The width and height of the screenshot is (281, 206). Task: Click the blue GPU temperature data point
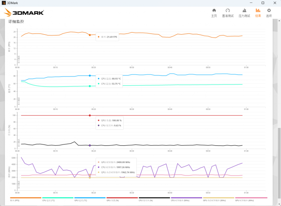point(90,76)
